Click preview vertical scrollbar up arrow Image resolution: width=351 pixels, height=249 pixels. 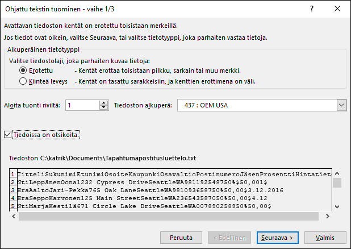tap(337, 173)
